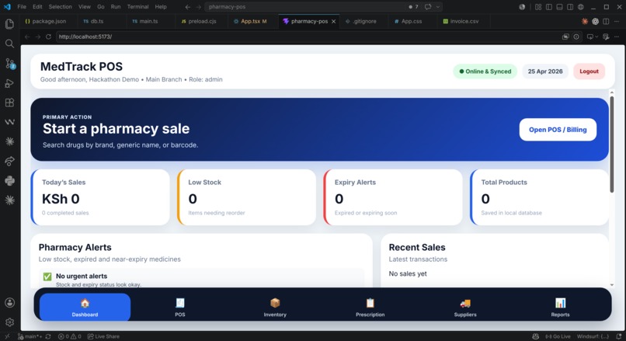Click the Logout button
626x341 pixels.
[589, 71]
